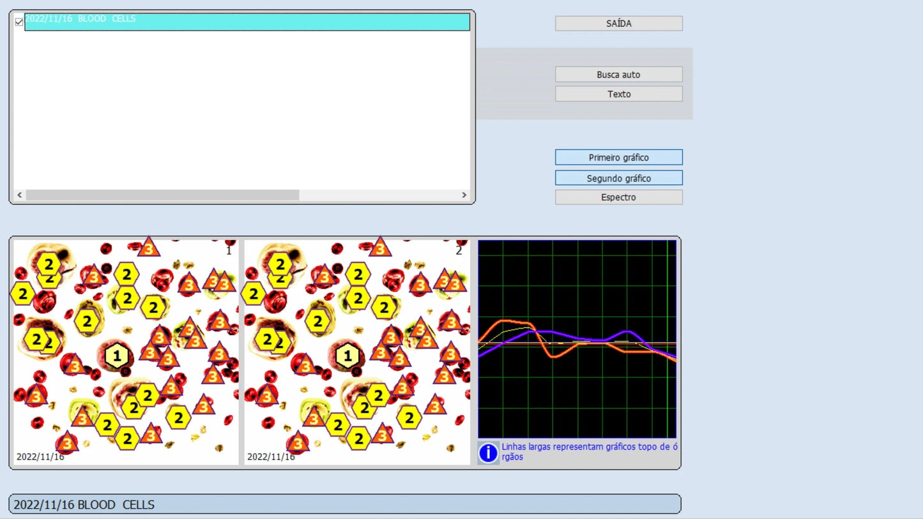923x519 pixels.
Task: Click the SAÍDA button to exit
Action: click(618, 24)
